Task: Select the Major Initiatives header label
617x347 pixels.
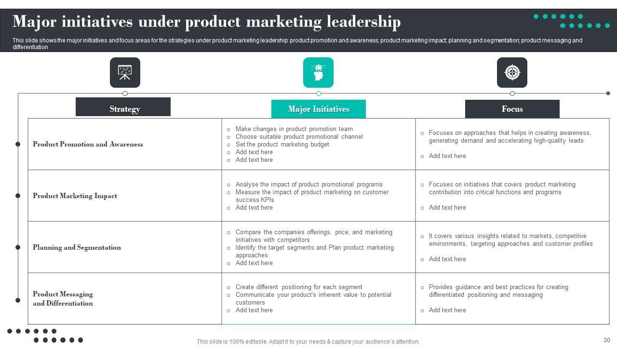Action: (319, 109)
